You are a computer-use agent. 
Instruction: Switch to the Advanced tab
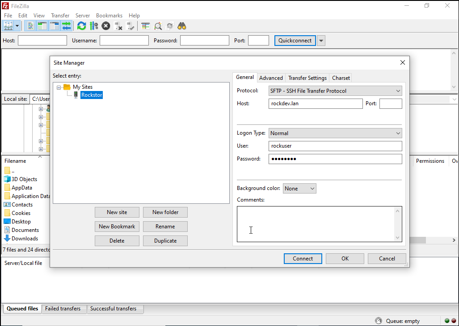[x=271, y=78]
